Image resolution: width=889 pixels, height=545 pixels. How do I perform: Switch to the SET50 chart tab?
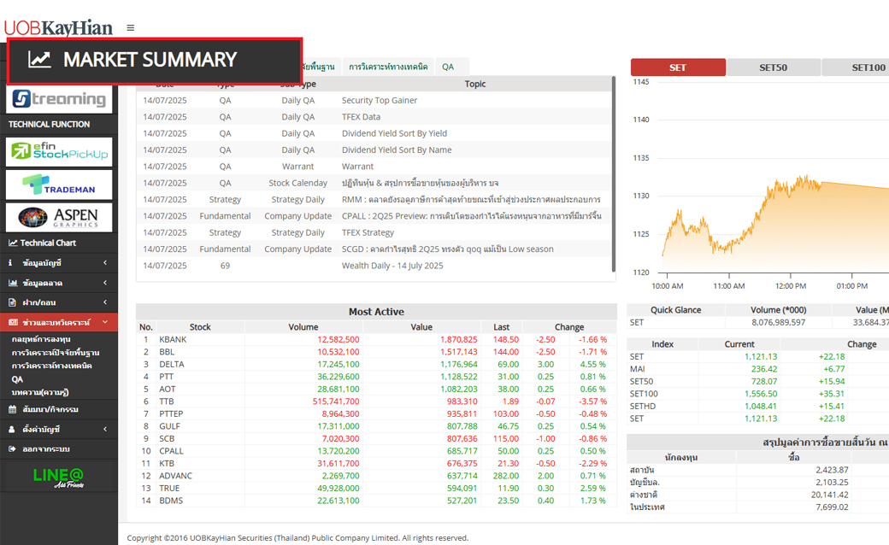(774, 67)
